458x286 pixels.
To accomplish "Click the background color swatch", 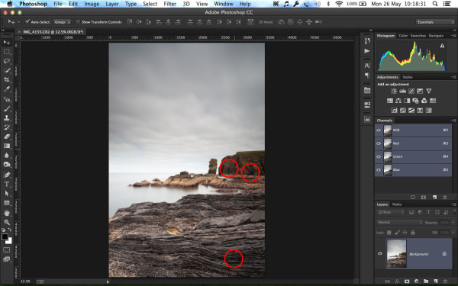I will point(10,241).
